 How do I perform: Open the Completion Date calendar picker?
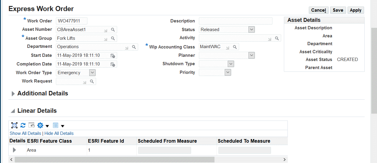(x=113, y=64)
